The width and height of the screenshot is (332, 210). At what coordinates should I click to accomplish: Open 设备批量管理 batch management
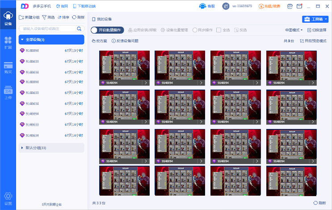tap(174, 30)
